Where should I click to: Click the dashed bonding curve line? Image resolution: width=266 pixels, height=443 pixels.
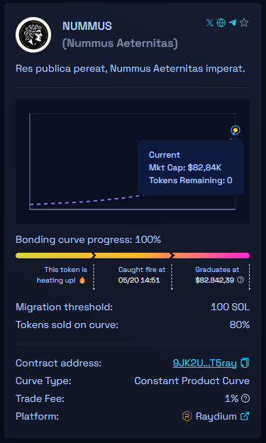[x=84, y=200]
